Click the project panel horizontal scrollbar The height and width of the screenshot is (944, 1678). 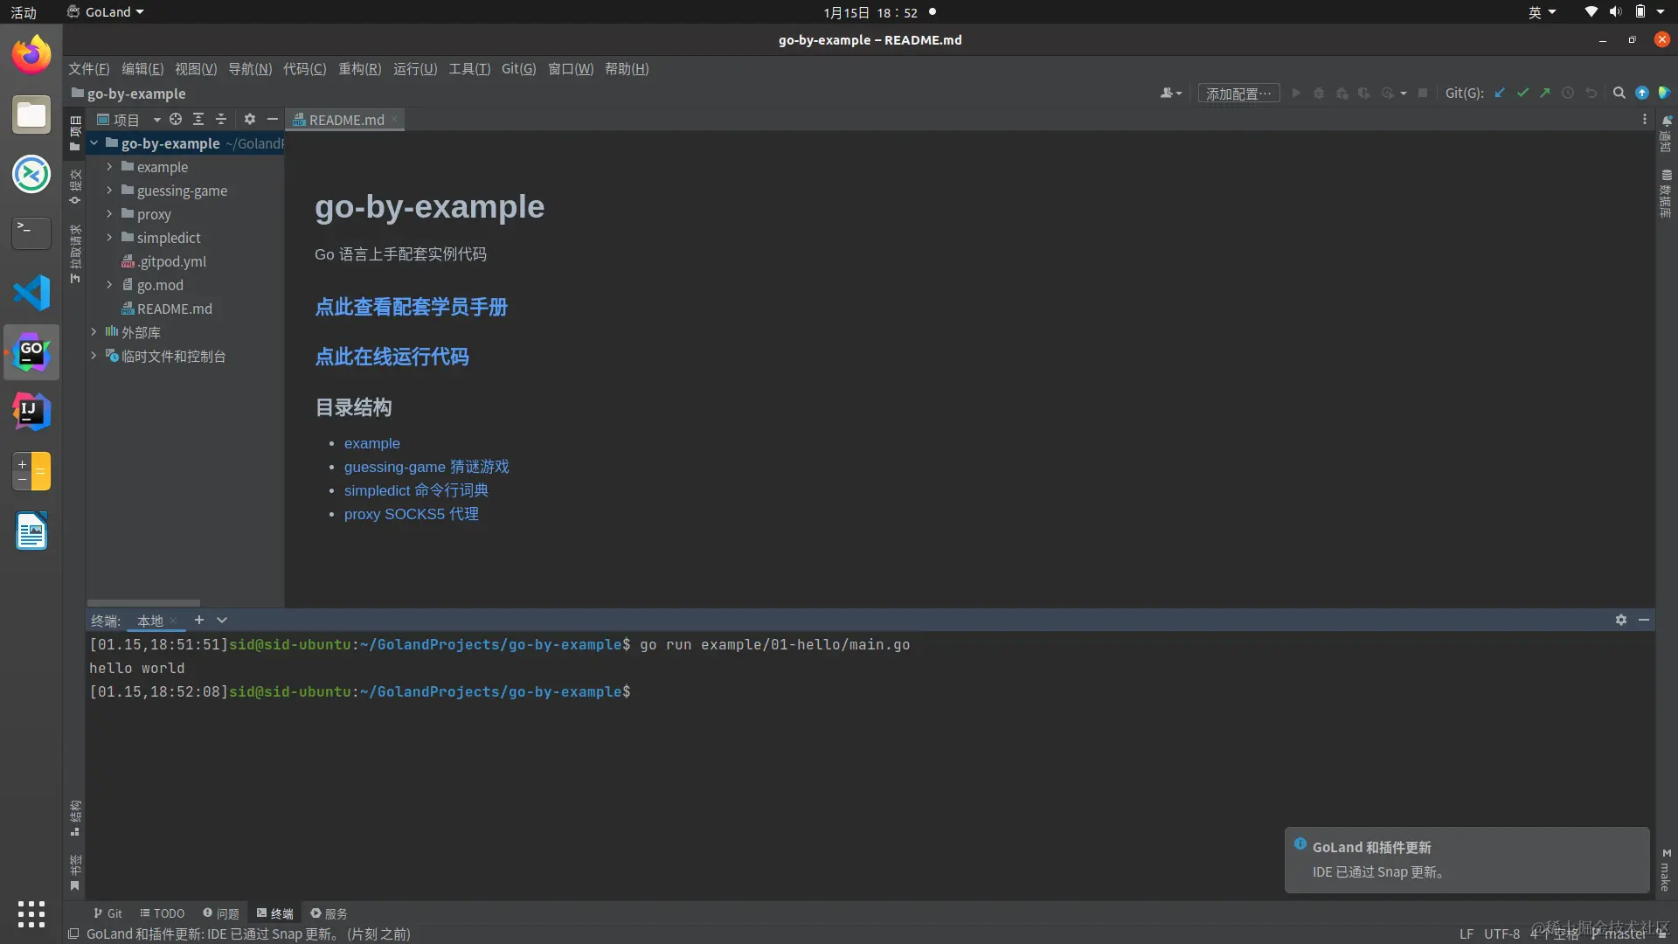(144, 603)
